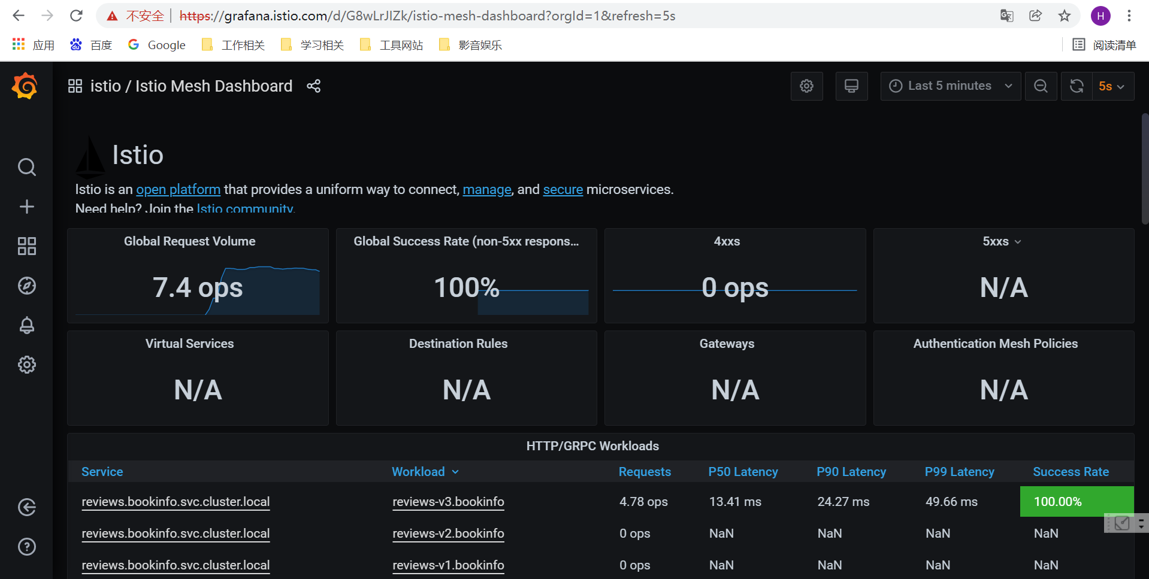The image size is (1149, 579).
Task: Toggle the bookmark star in address bar
Action: pyautogui.click(x=1065, y=16)
